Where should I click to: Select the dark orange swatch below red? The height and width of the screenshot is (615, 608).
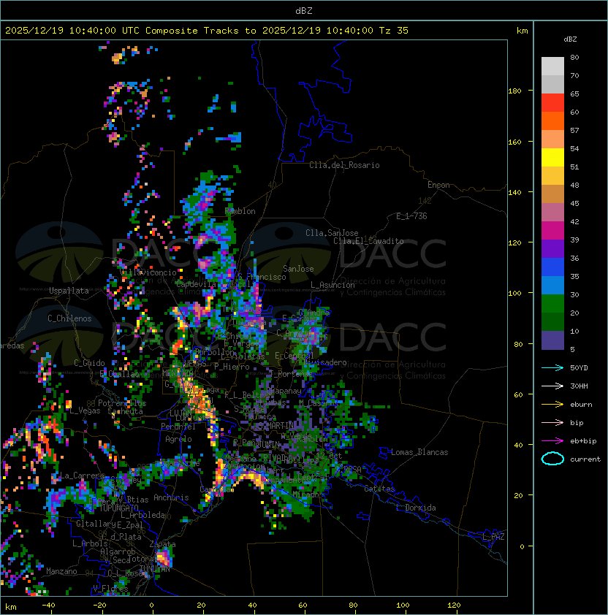[x=552, y=121]
